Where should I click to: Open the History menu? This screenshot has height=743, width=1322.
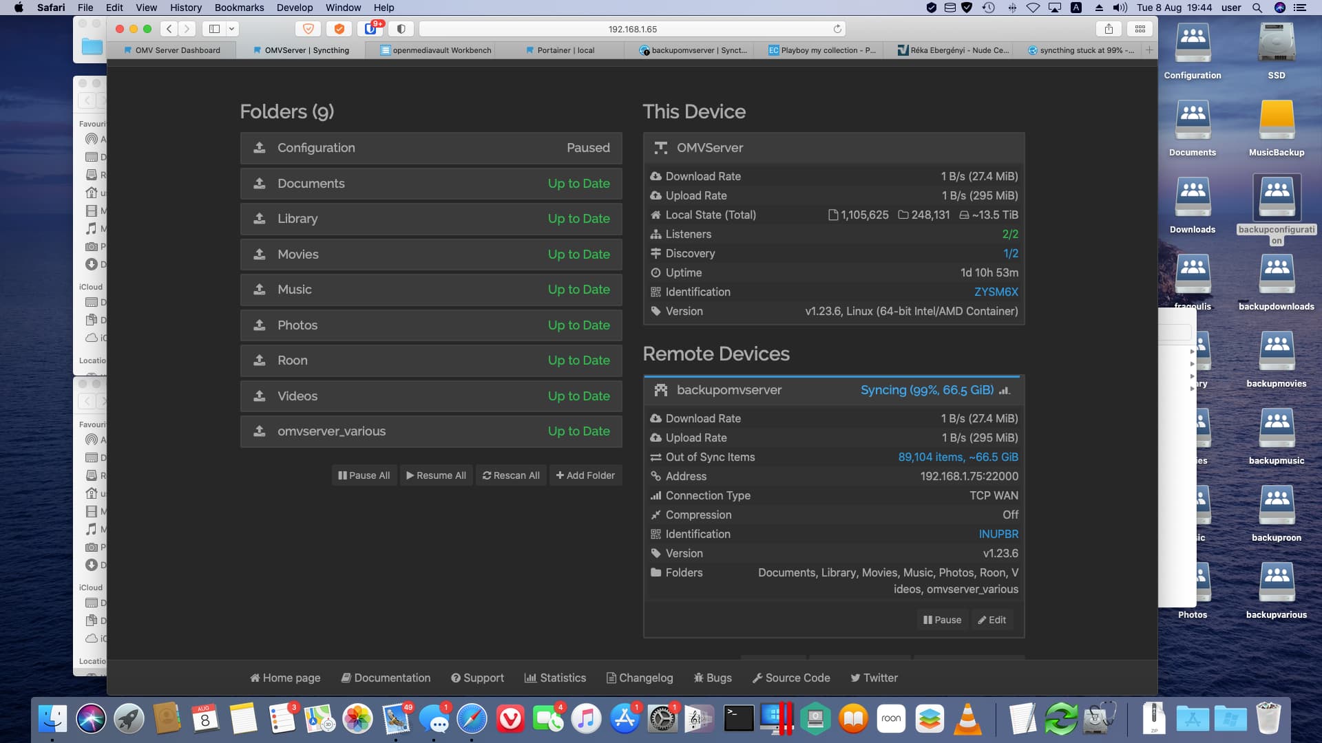point(186,8)
